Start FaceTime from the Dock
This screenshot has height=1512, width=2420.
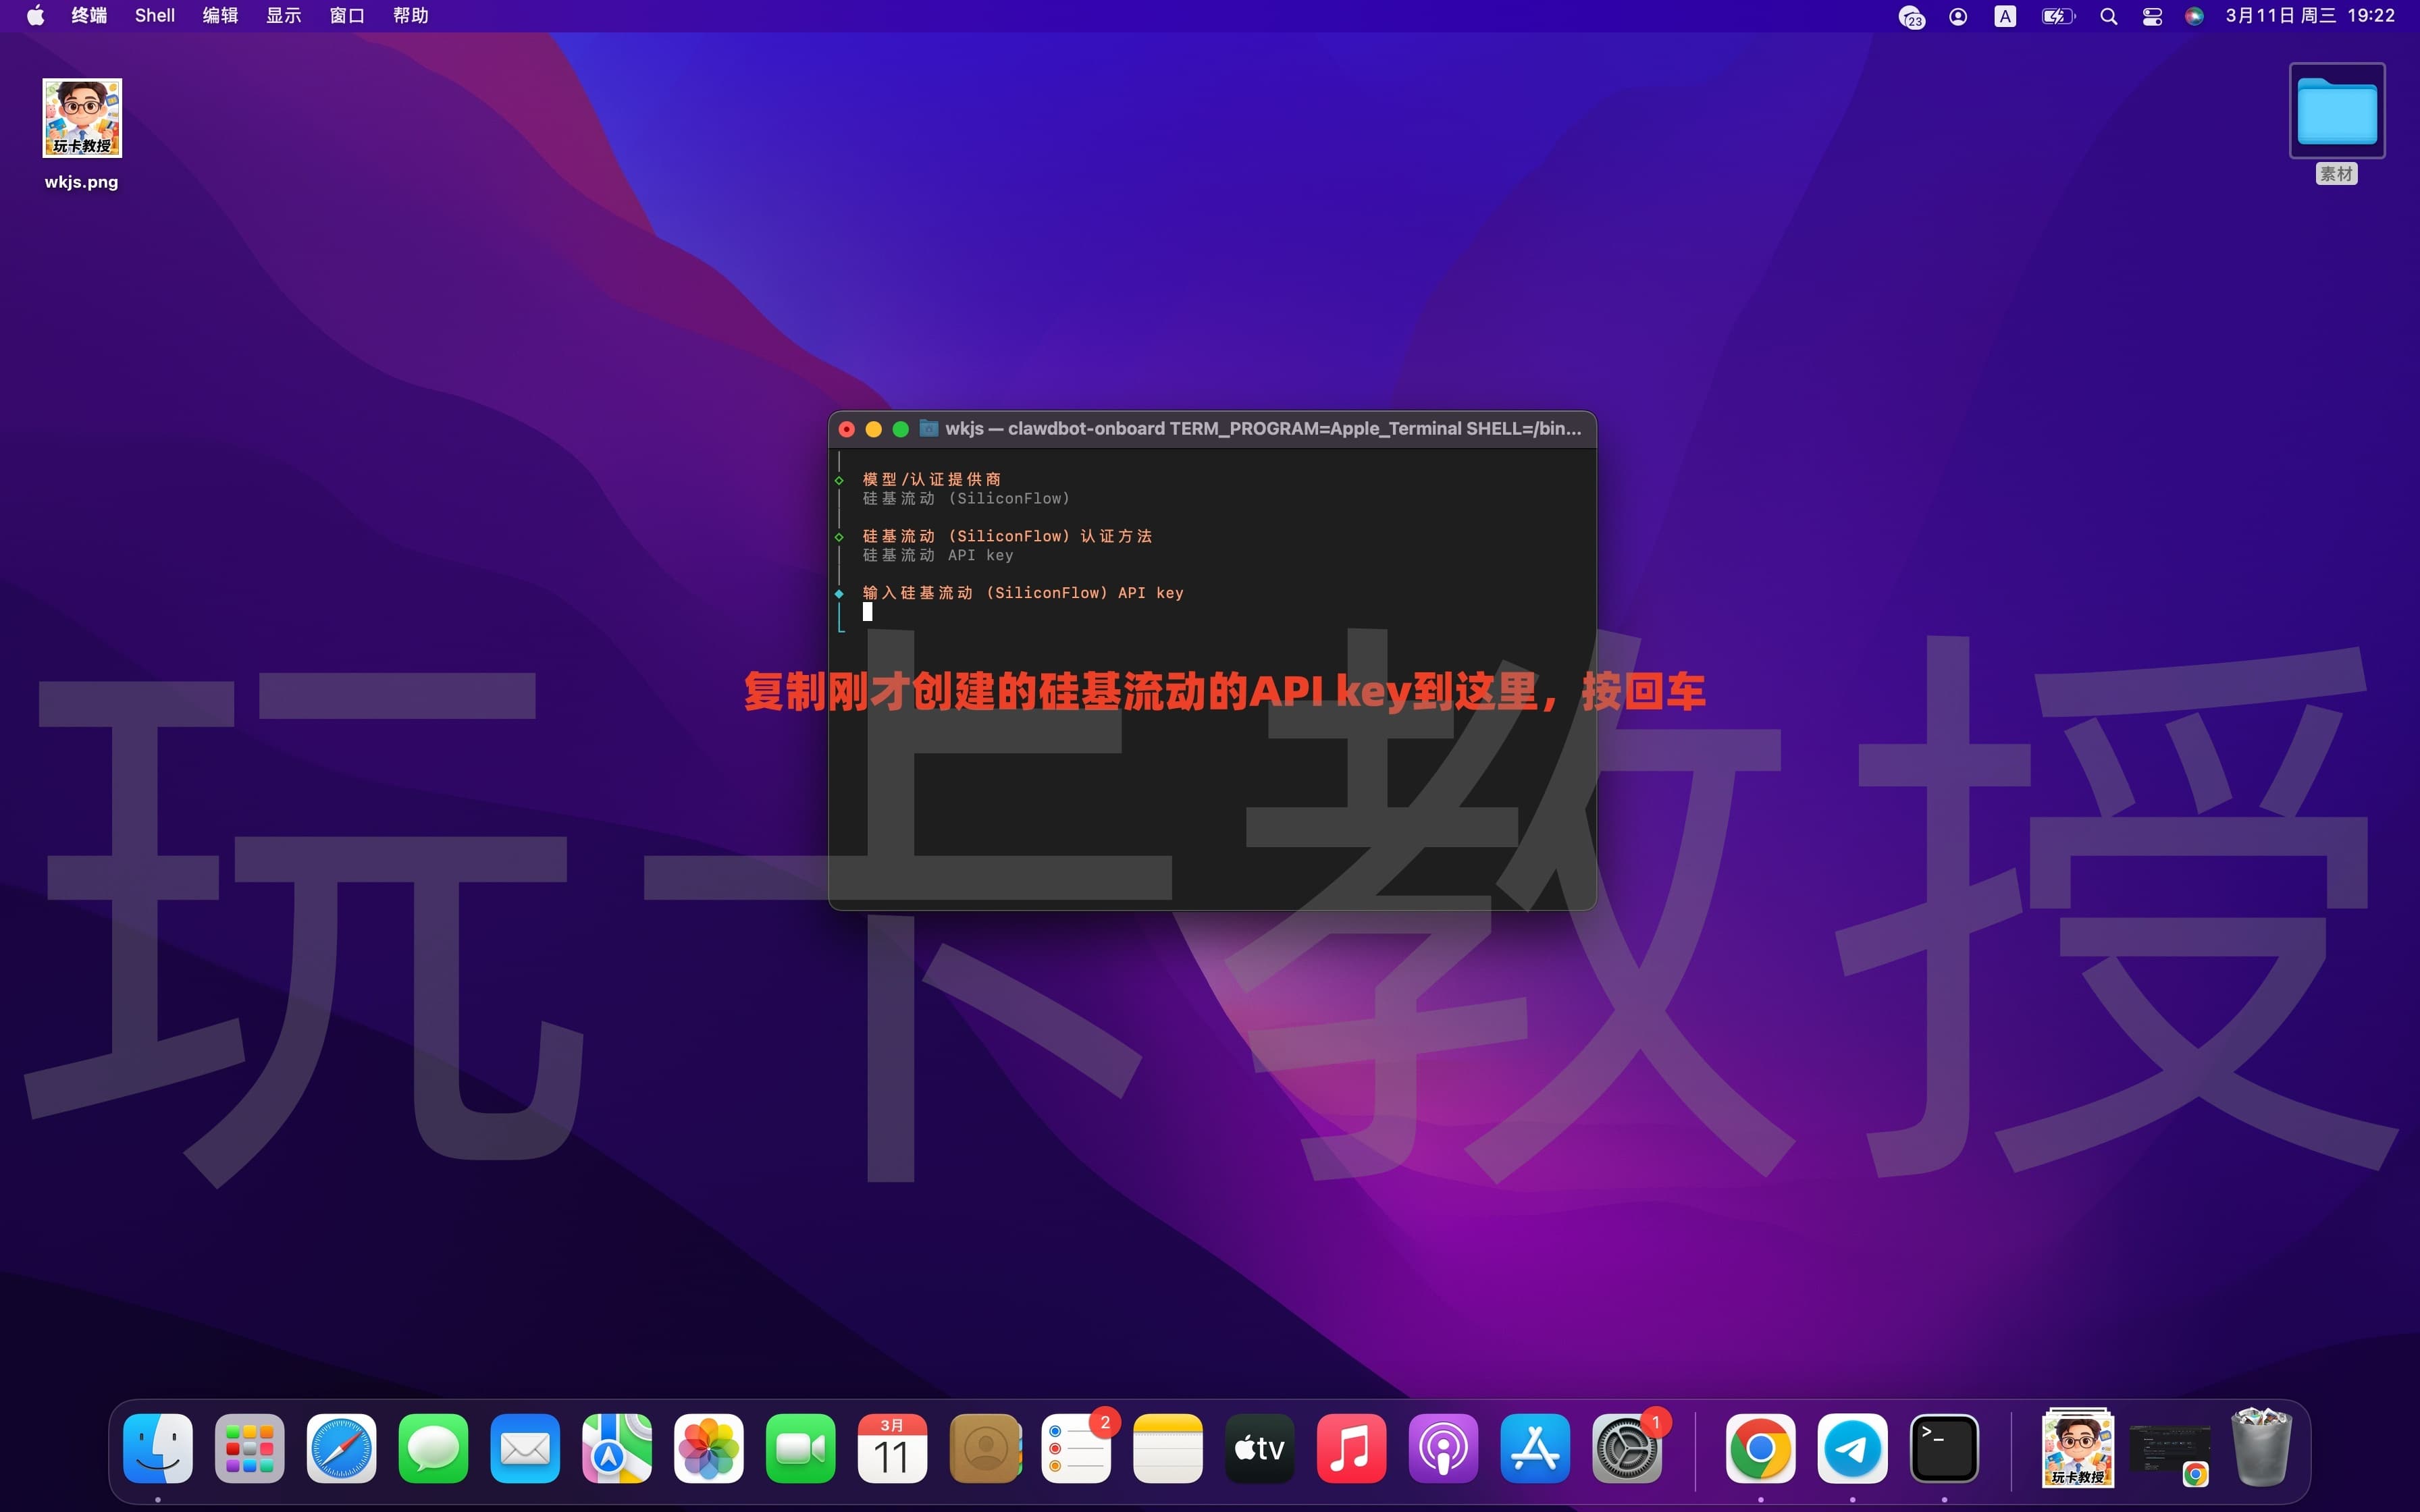[800, 1447]
